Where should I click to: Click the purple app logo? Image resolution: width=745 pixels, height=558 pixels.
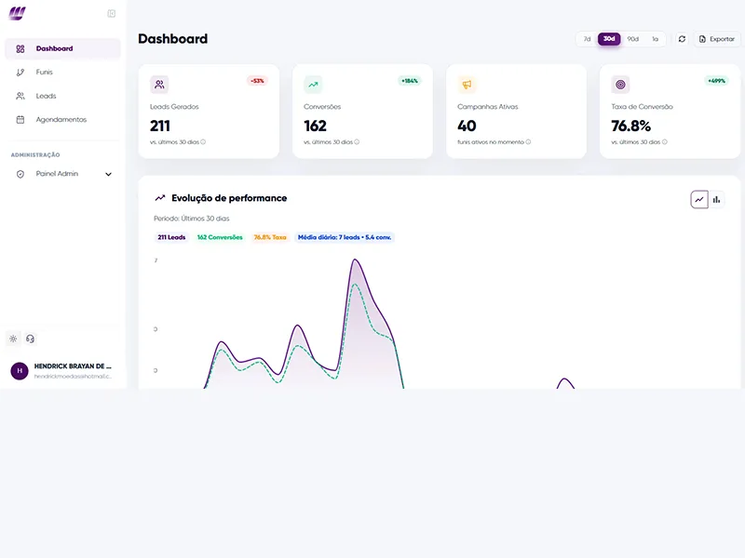[17, 13]
